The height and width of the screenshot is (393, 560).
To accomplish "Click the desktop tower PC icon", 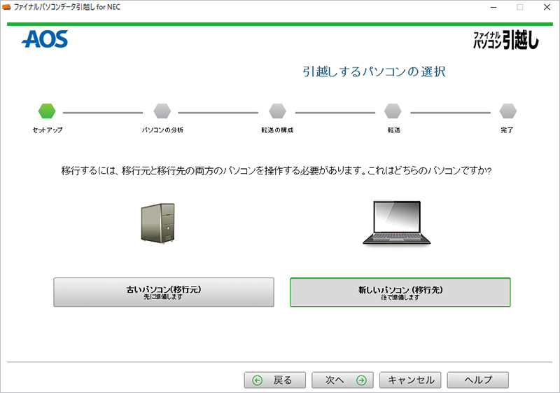I will [157, 224].
